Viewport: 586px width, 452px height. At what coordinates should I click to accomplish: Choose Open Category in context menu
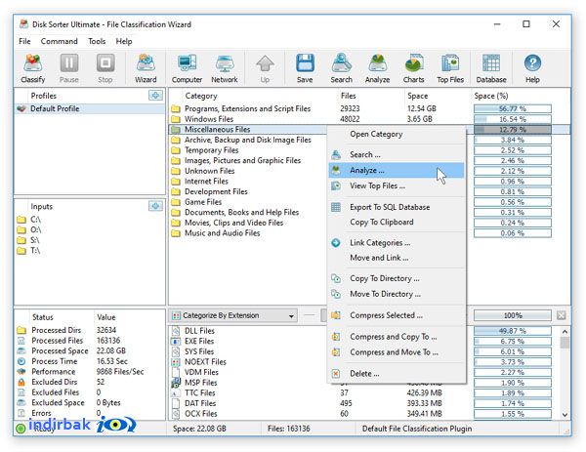pyautogui.click(x=397, y=134)
